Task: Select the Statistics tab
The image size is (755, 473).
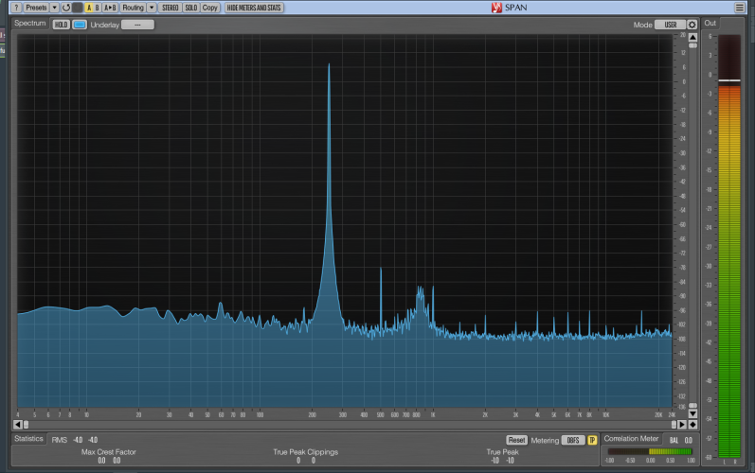Action: coord(28,438)
